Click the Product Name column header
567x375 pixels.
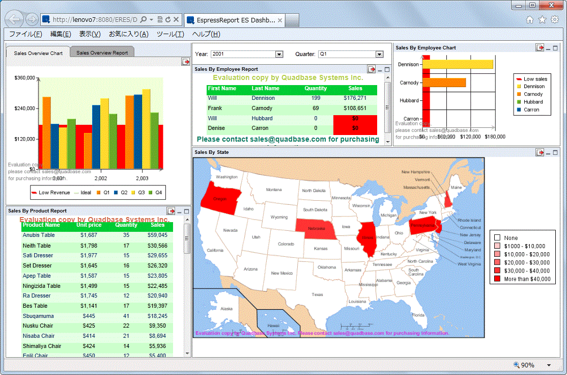tap(41, 225)
